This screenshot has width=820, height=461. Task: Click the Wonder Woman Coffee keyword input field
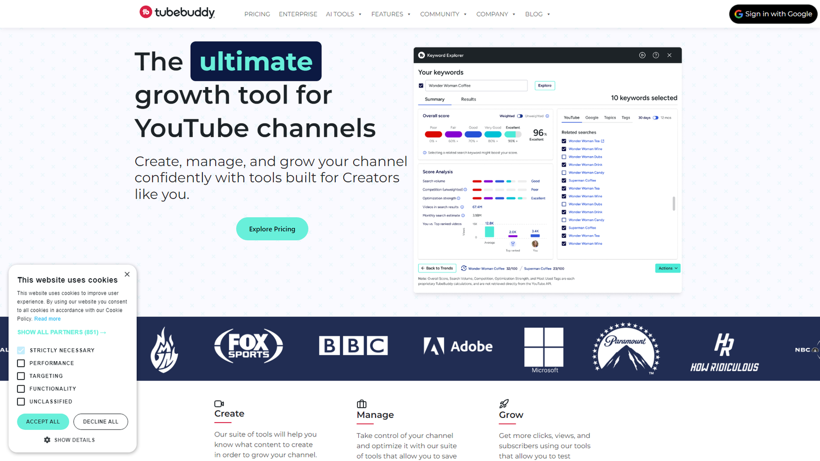point(476,86)
